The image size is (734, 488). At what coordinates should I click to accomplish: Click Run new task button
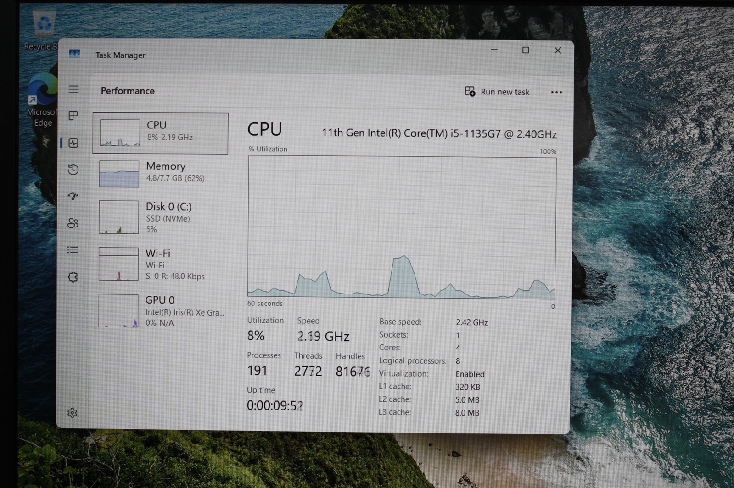(x=497, y=92)
